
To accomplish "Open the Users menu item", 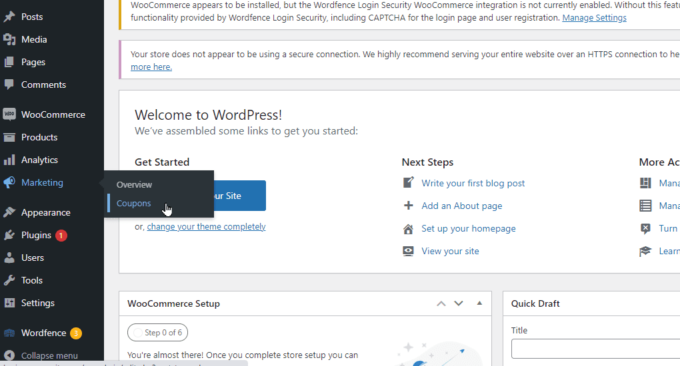I will tap(33, 258).
